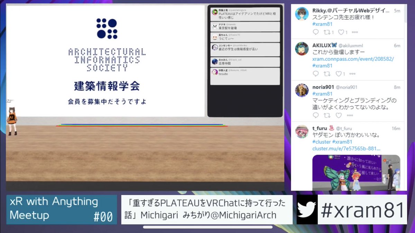This screenshot has height=233, width=415.
Task: Open the image in t_furu's tweet
Action: point(356,172)
